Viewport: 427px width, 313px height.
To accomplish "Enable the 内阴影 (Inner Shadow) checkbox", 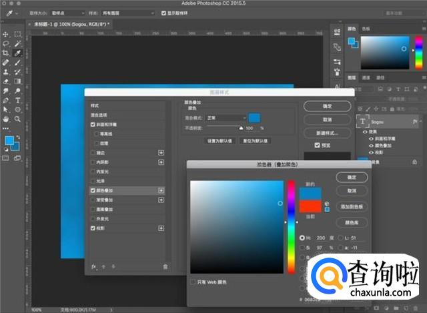I will tap(93, 162).
